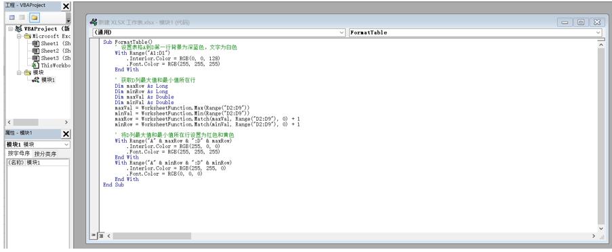Viewport: 612px width, 252px height.
Task: Click 'Dim minRow As Long' code line
Action: point(141,91)
